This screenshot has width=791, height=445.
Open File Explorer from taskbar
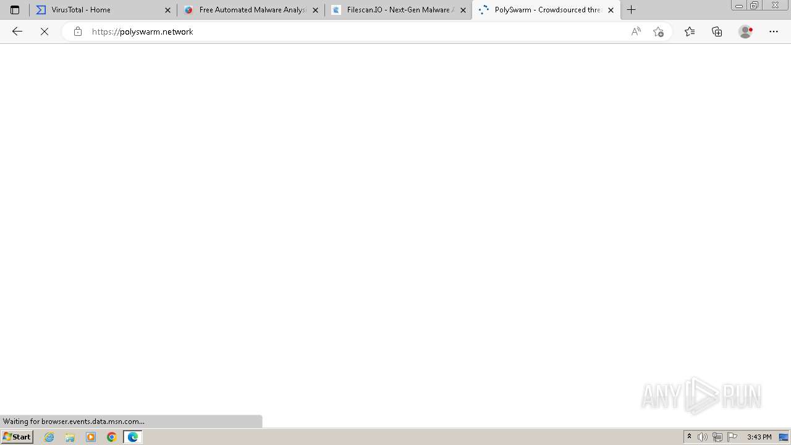tap(70, 437)
